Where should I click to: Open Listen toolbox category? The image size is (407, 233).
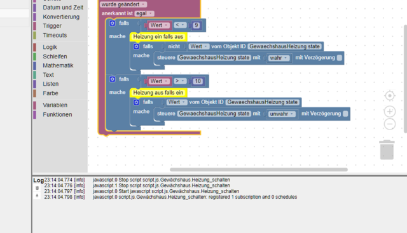pos(51,84)
